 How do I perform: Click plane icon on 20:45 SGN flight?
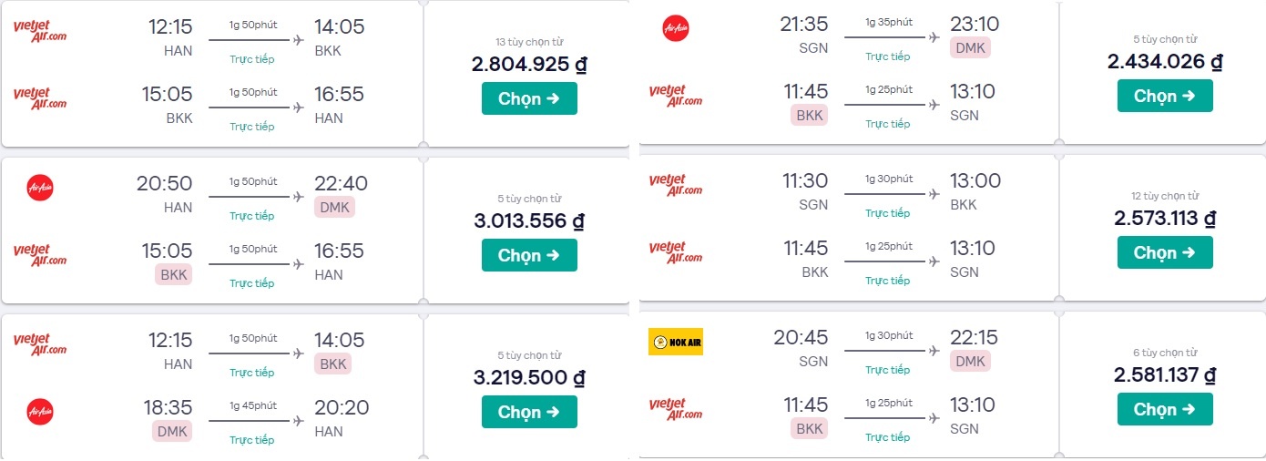934,351
